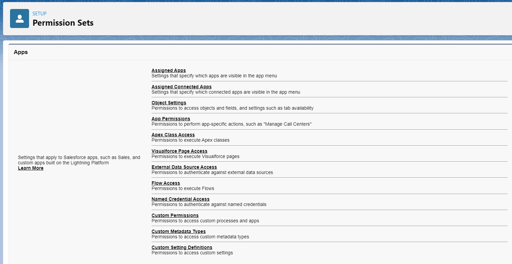The image size is (512, 264).
Task: Click text "Permissions to access custom metadata types"
Action: click(200, 237)
